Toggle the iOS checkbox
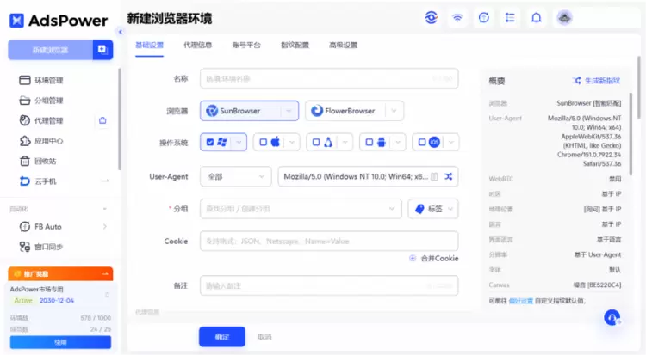This screenshot has width=646, height=355. [422, 142]
